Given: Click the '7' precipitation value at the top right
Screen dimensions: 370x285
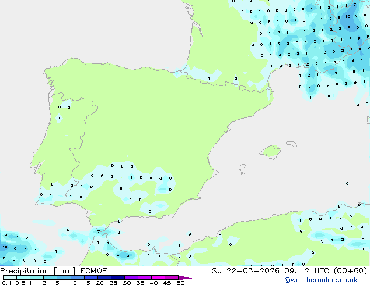Looking at the screenshot, I should [x=355, y=5].
